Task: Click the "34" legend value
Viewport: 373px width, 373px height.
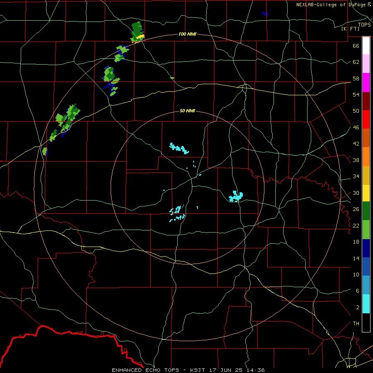Action: pos(356,177)
